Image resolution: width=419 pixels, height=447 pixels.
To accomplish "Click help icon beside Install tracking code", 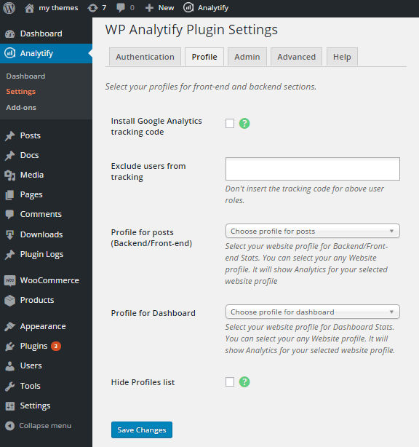I will pos(244,124).
